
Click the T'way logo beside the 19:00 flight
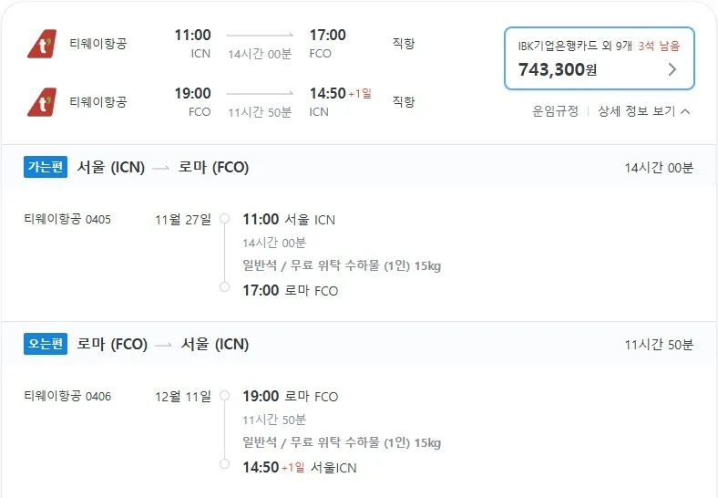pos(42,102)
